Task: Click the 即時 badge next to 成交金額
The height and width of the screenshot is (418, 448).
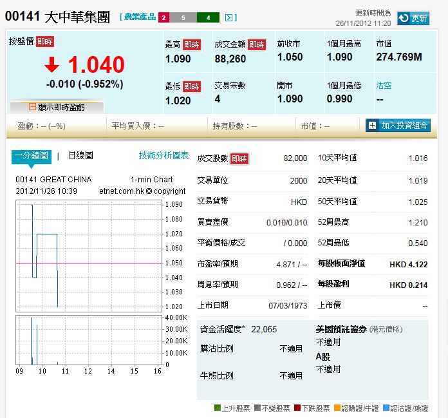Action: point(257,44)
